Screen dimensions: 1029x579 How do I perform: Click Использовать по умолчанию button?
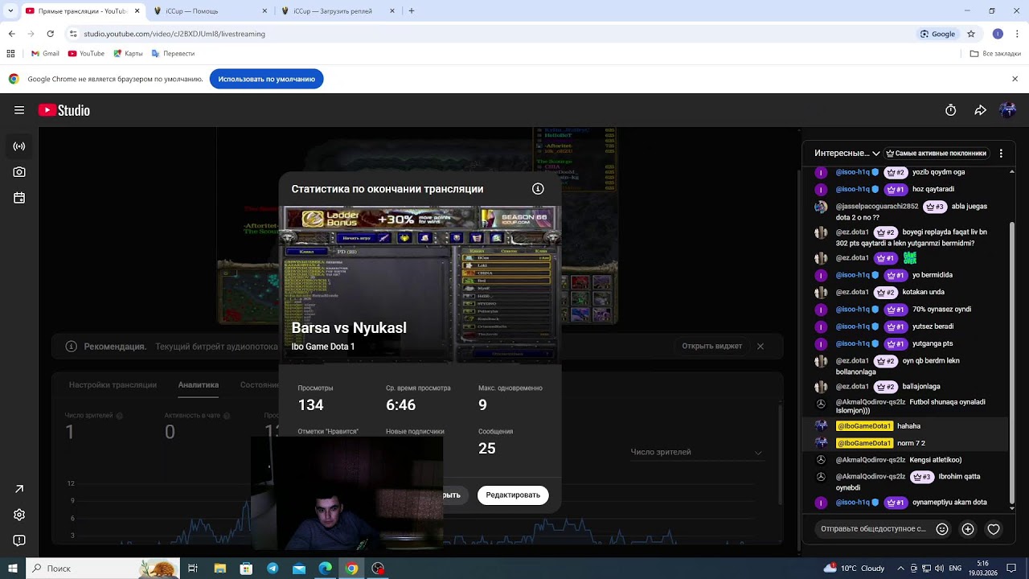coord(267,79)
